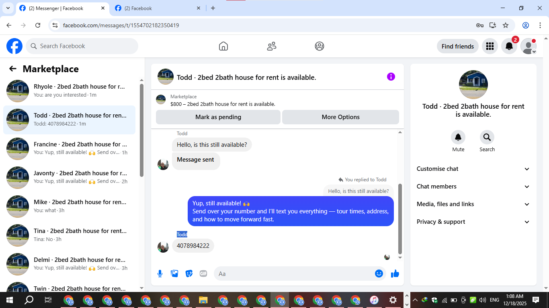This screenshot has width=549, height=308.
Task: Click the 4078984222 message bubble
Action: point(193,246)
